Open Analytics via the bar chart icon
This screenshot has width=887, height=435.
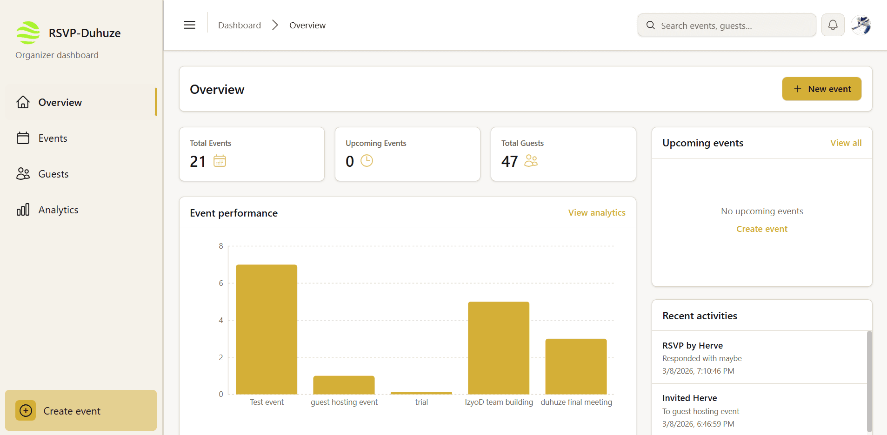point(23,210)
